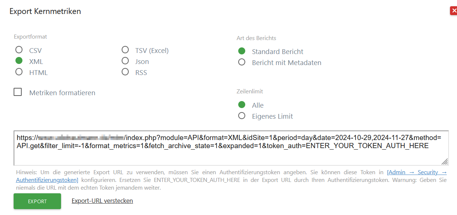The width and height of the screenshot is (457, 215).
Task: Click Export-URL verstecken link
Action: [102, 201]
